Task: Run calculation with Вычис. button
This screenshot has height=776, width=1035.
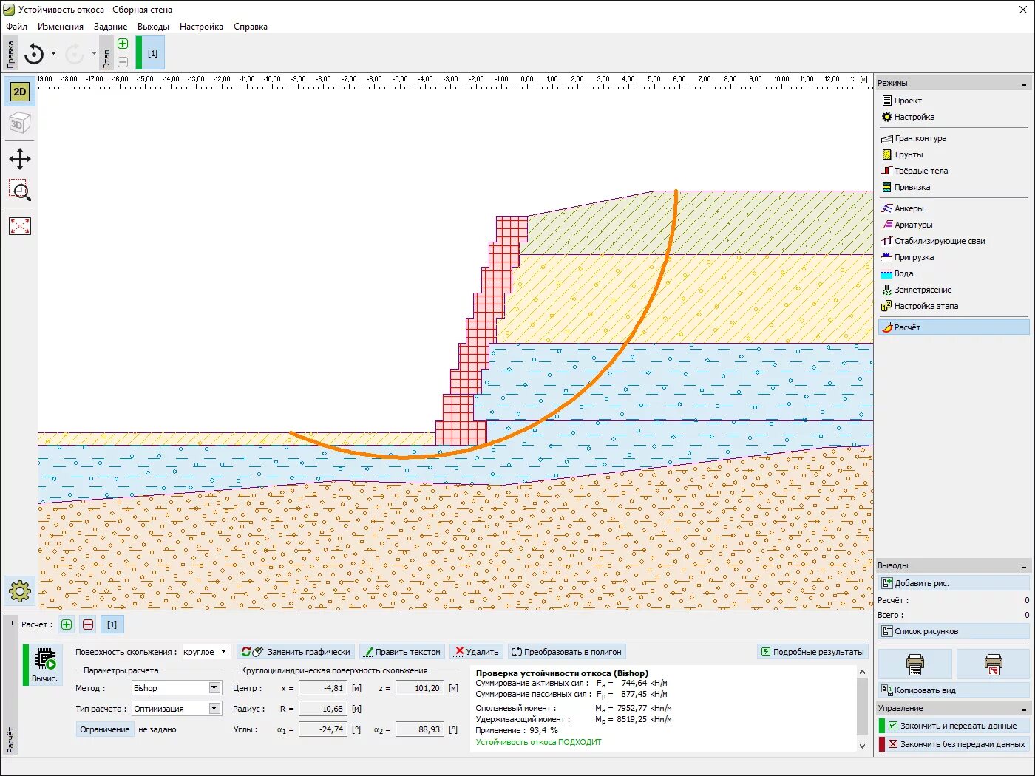Action: pos(44,664)
